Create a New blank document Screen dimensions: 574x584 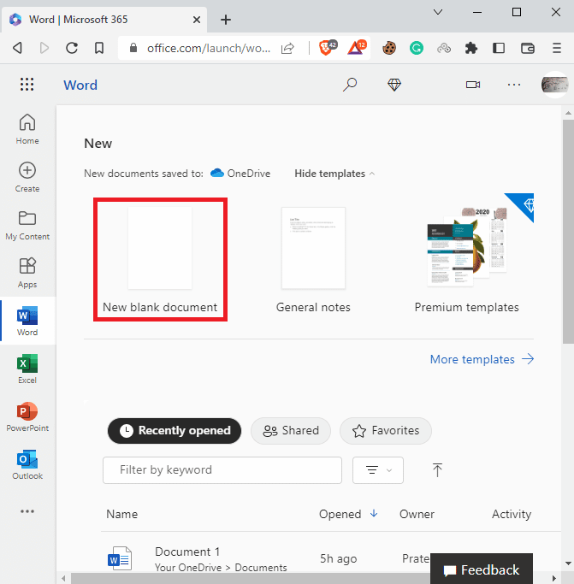tap(160, 259)
